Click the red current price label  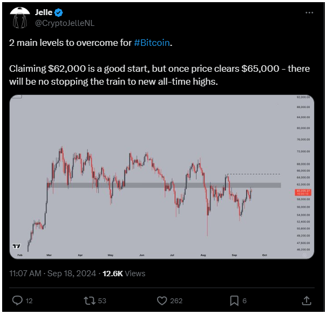pyautogui.click(x=303, y=192)
